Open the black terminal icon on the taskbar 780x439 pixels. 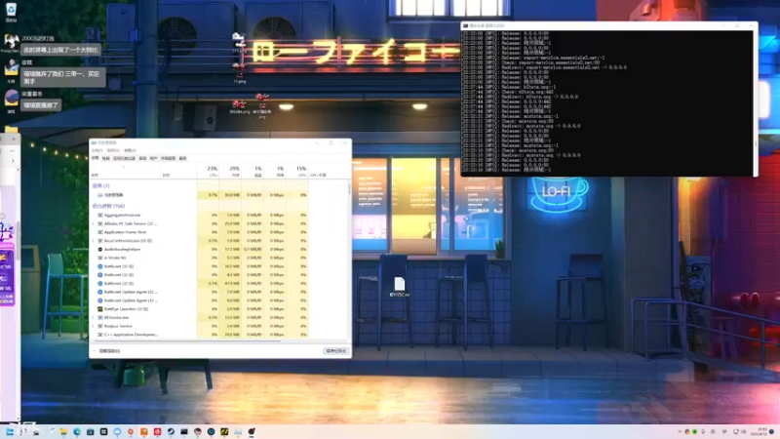coord(184,431)
